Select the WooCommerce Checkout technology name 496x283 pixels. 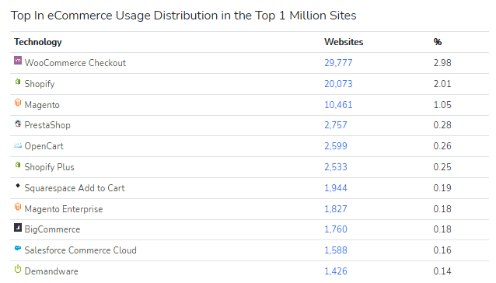pyautogui.click(x=75, y=63)
